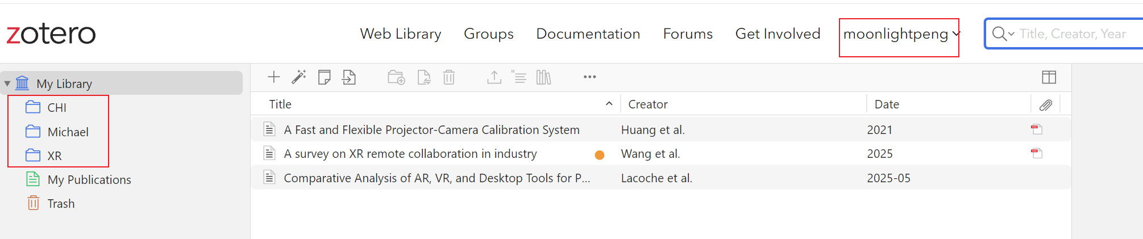Open Documentation link
Viewport: 1143px width, 239px height.
pyautogui.click(x=588, y=34)
